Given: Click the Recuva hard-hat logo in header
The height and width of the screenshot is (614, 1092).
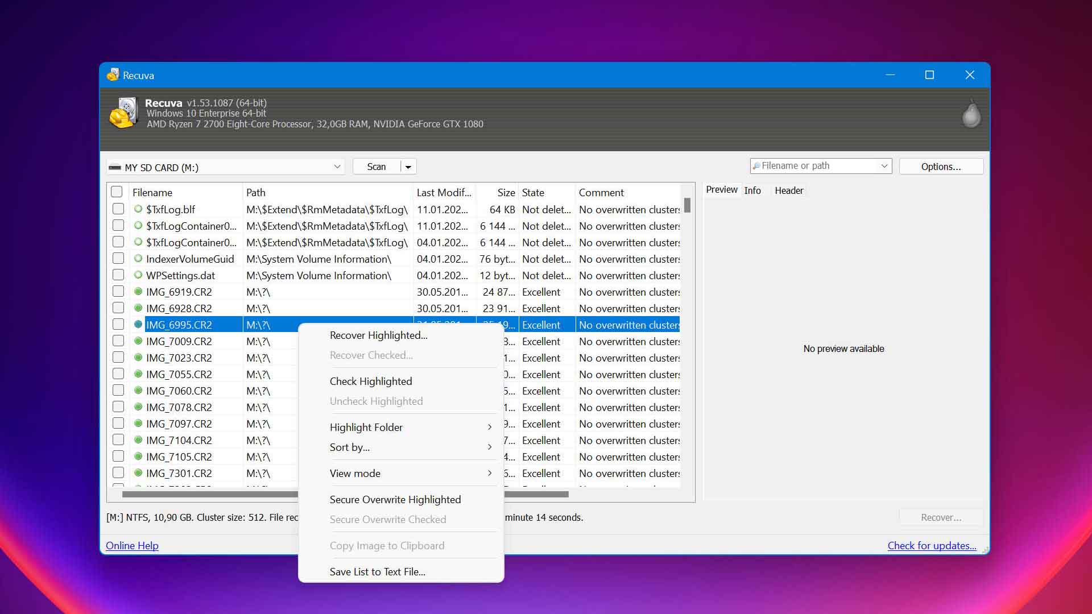Looking at the screenshot, I should pos(123,113).
